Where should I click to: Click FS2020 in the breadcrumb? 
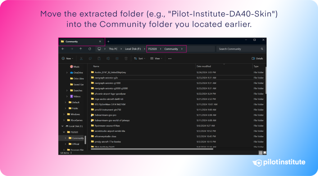click(152, 49)
